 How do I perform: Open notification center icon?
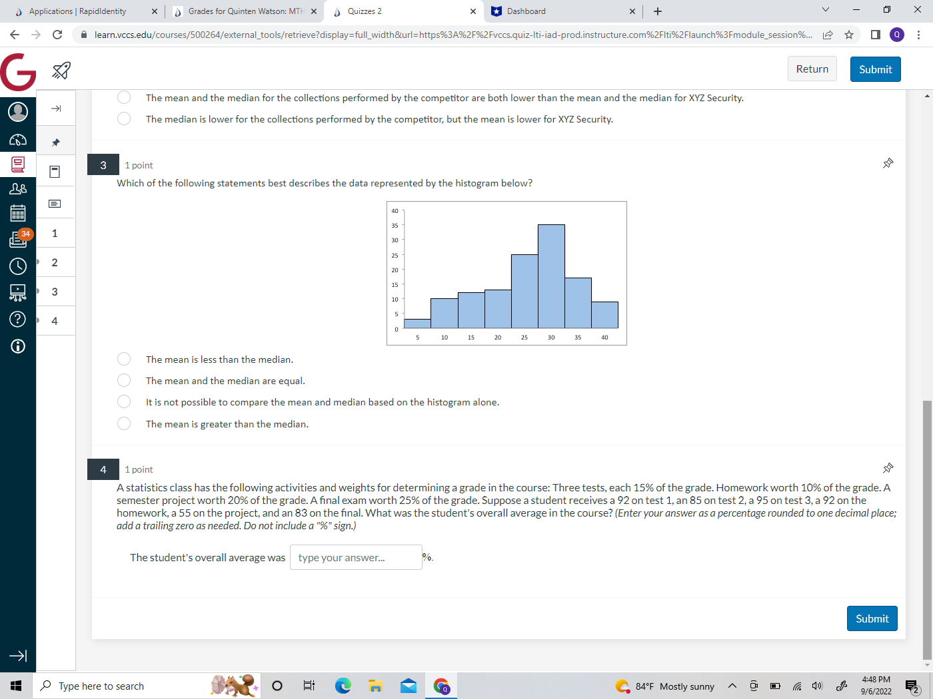913,686
